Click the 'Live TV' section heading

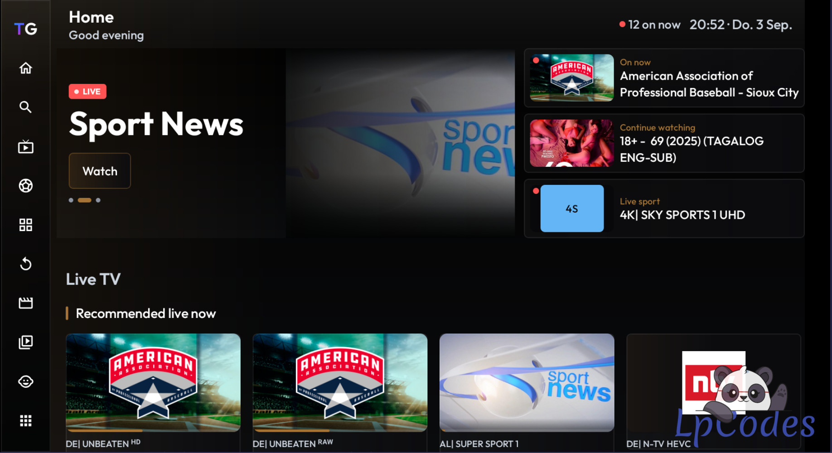[93, 279]
